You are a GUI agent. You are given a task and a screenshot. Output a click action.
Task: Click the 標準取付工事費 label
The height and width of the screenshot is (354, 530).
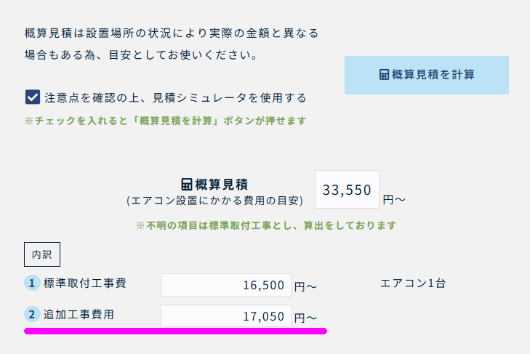85,283
